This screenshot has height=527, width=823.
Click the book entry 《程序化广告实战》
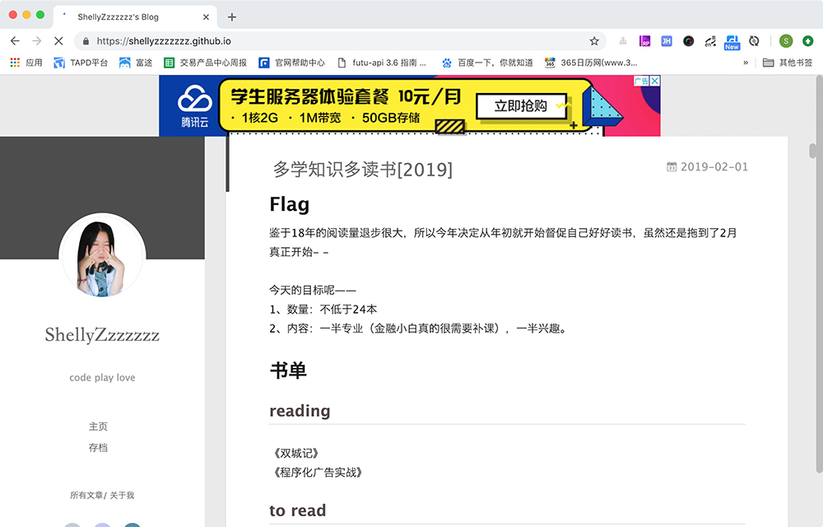click(x=318, y=472)
